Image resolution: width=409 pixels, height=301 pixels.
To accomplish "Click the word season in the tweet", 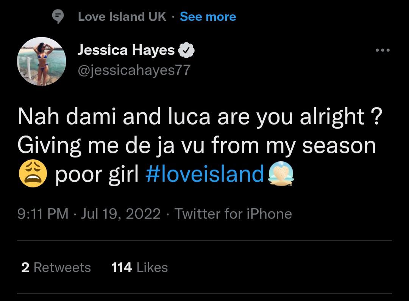I will [x=339, y=145].
